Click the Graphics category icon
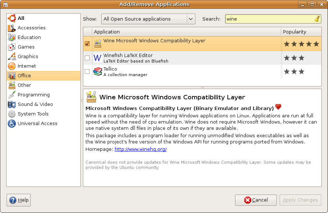 [12, 56]
